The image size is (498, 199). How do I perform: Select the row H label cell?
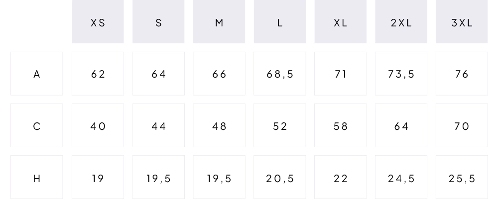[37, 178]
